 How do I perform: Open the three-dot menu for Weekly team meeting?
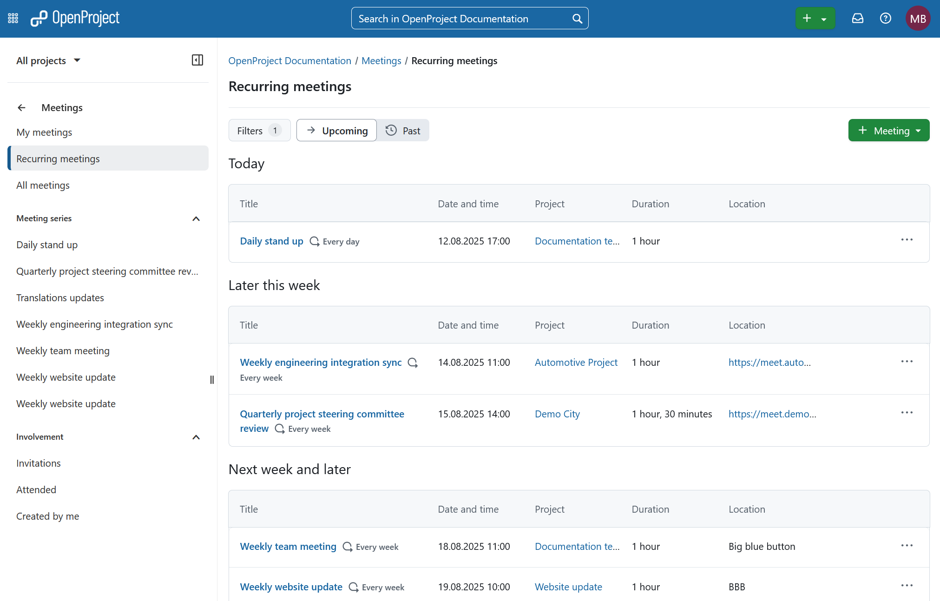pyautogui.click(x=907, y=545)
